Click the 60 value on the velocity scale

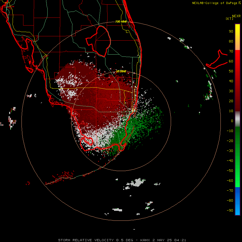231,61
